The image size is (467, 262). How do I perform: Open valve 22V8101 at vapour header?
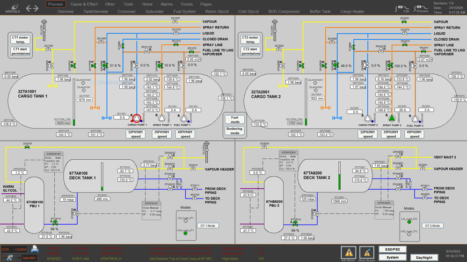point(193,169)
